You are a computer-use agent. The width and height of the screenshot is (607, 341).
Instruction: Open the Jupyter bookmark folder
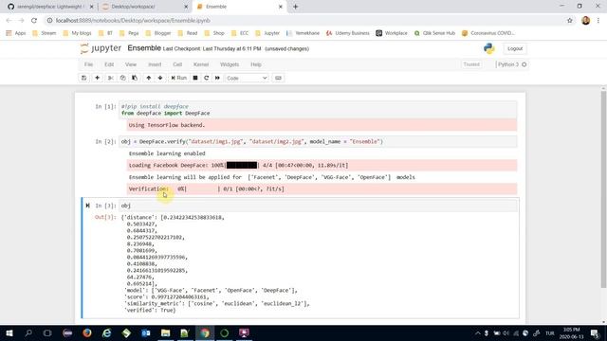[267, 33]
